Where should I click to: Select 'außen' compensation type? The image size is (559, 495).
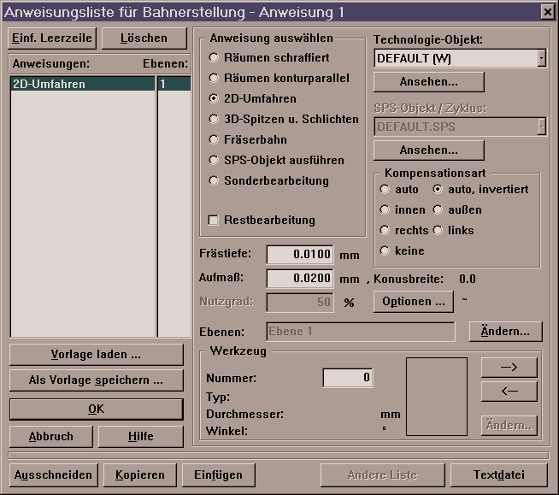[438, 209]
